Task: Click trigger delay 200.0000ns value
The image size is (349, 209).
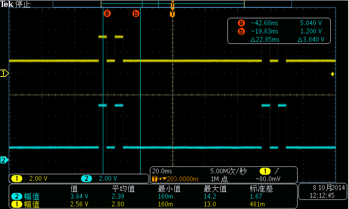Action: [x=183, y=179]
